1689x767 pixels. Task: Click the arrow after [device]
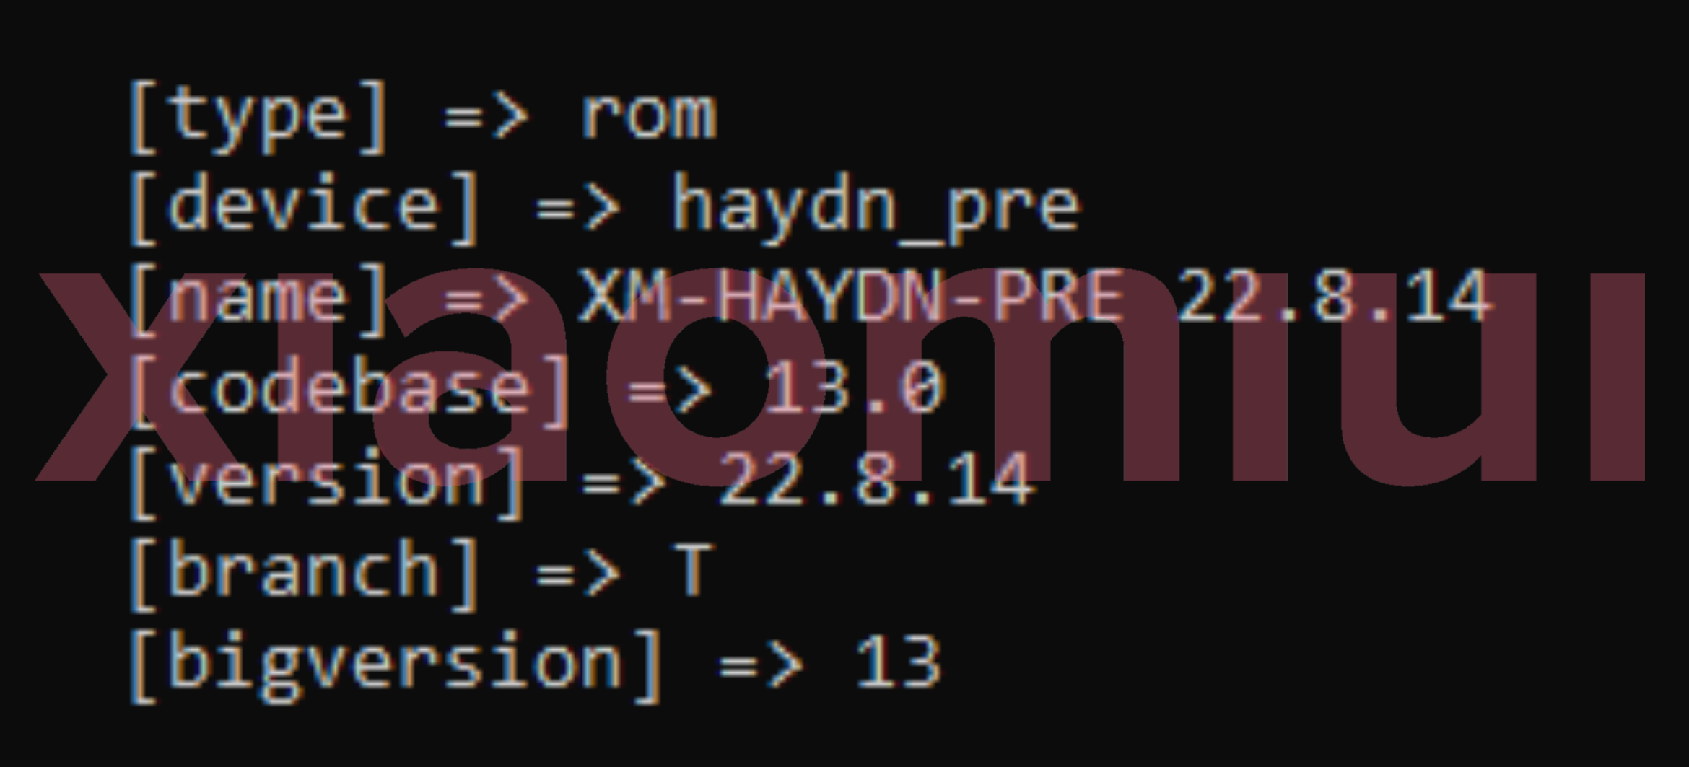tap(577, 208)
